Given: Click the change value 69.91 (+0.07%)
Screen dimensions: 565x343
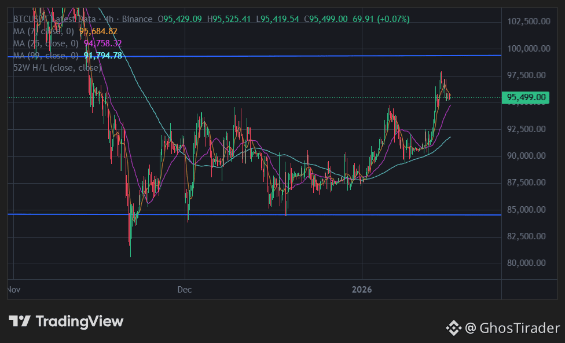Looking at the screenshot, I should (x=381, y=19).
